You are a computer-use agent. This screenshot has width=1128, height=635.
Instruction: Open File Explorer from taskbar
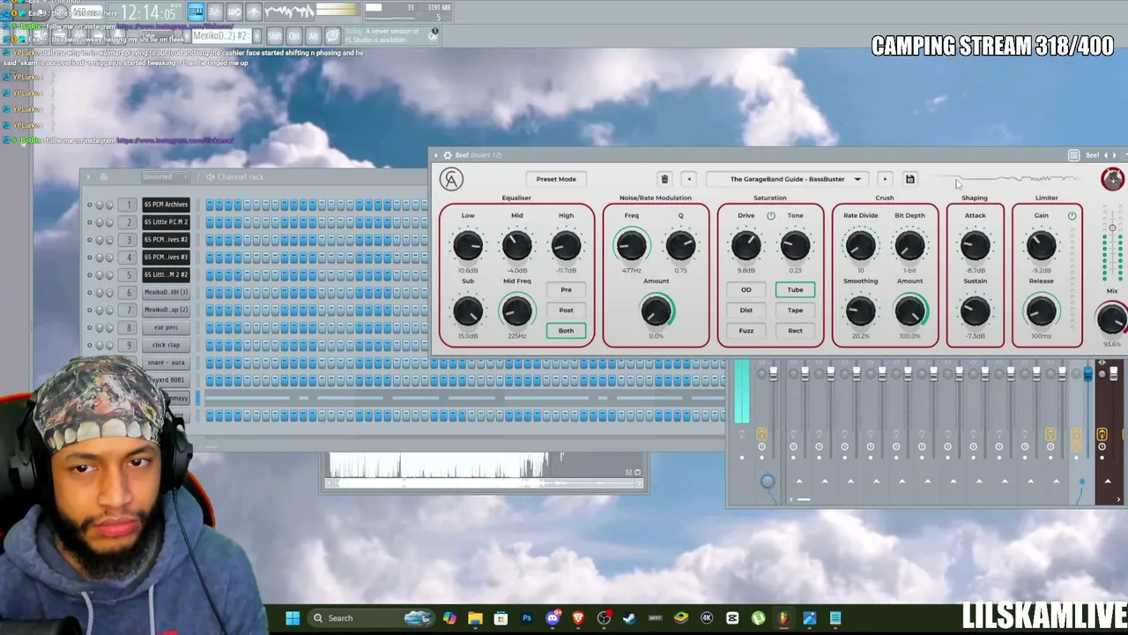click(475, 618)
